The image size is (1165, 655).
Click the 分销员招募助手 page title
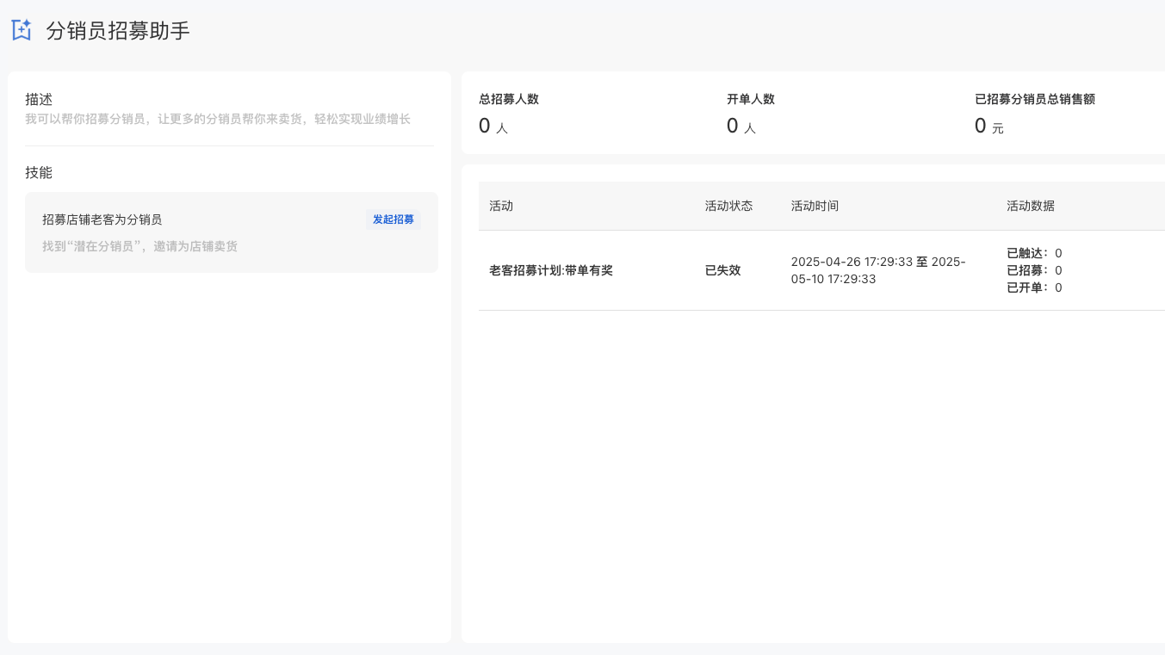pyautogui.click(x=118, y=31)
